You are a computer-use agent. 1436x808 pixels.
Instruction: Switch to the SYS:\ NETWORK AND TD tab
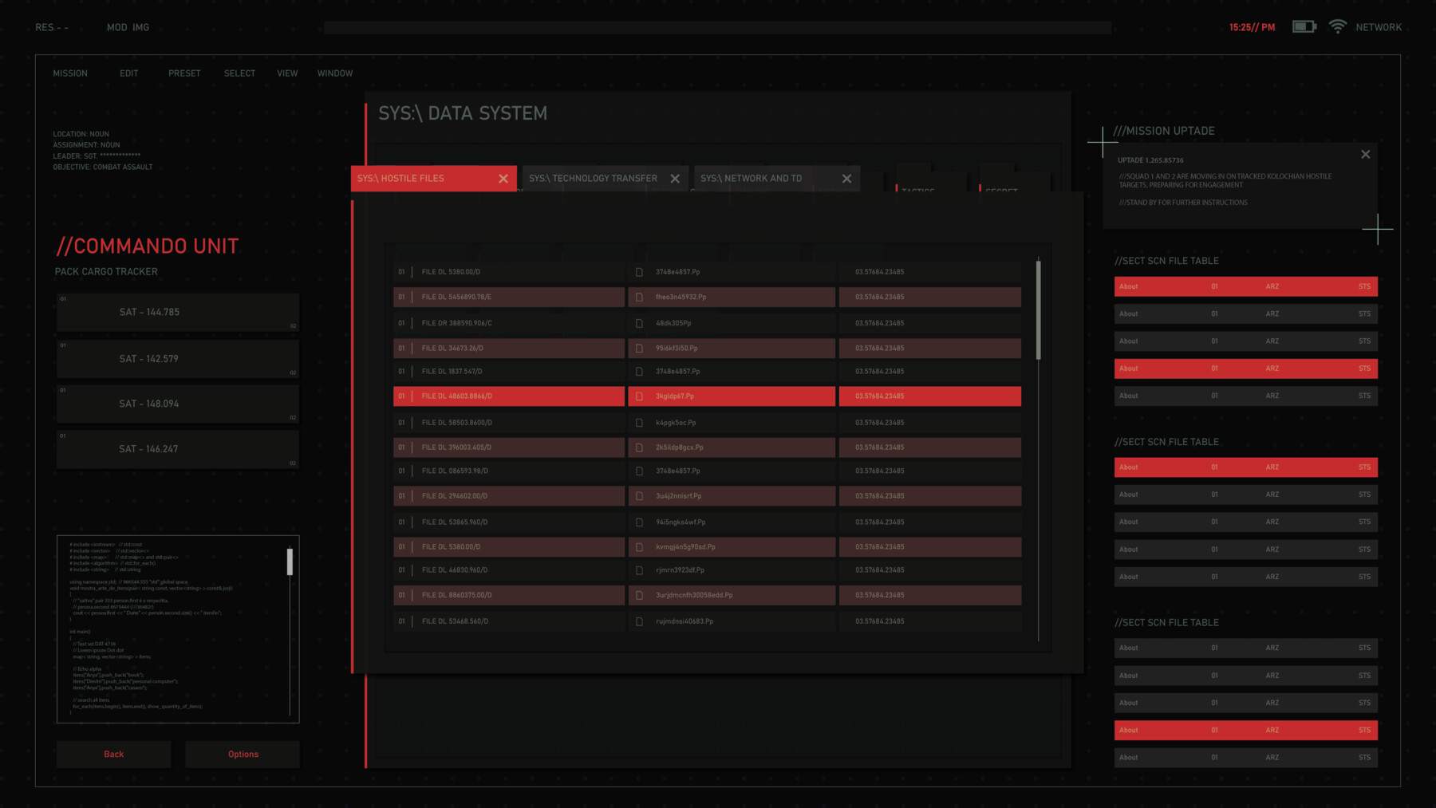(x=752, y=178)
